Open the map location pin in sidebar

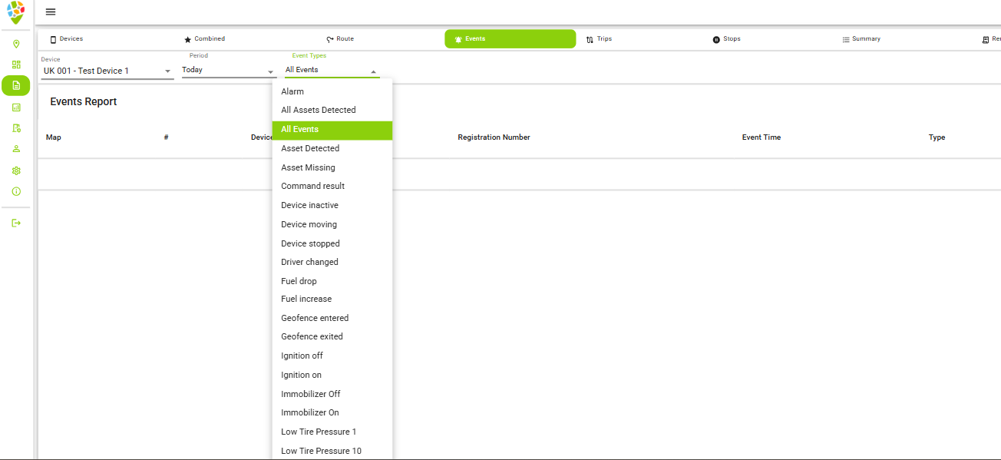[16, 44]
